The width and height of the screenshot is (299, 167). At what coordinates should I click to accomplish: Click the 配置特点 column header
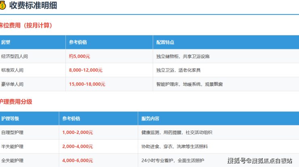166,42
